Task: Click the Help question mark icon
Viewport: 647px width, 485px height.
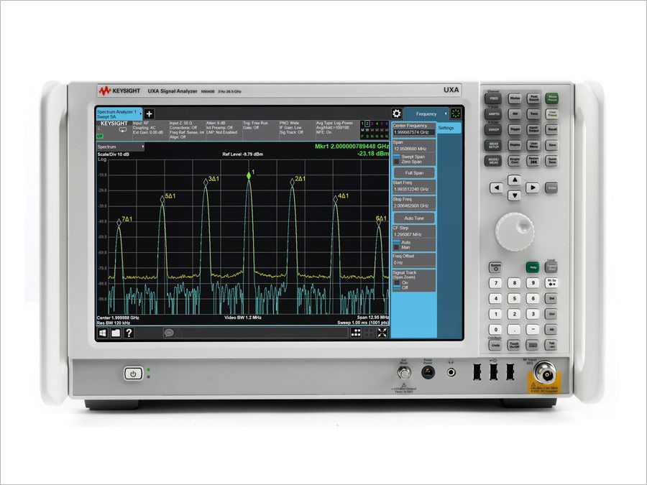Action: pyautogui.click(x=129, y=332)
